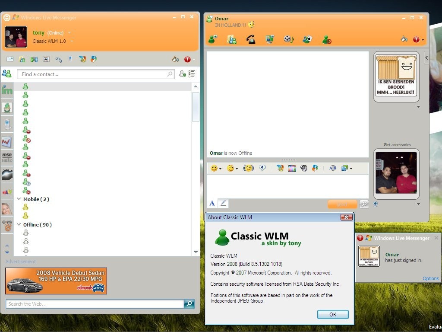Open the games icon with playing card
This screenshot has height=332, width=442.
pos(307,39)
